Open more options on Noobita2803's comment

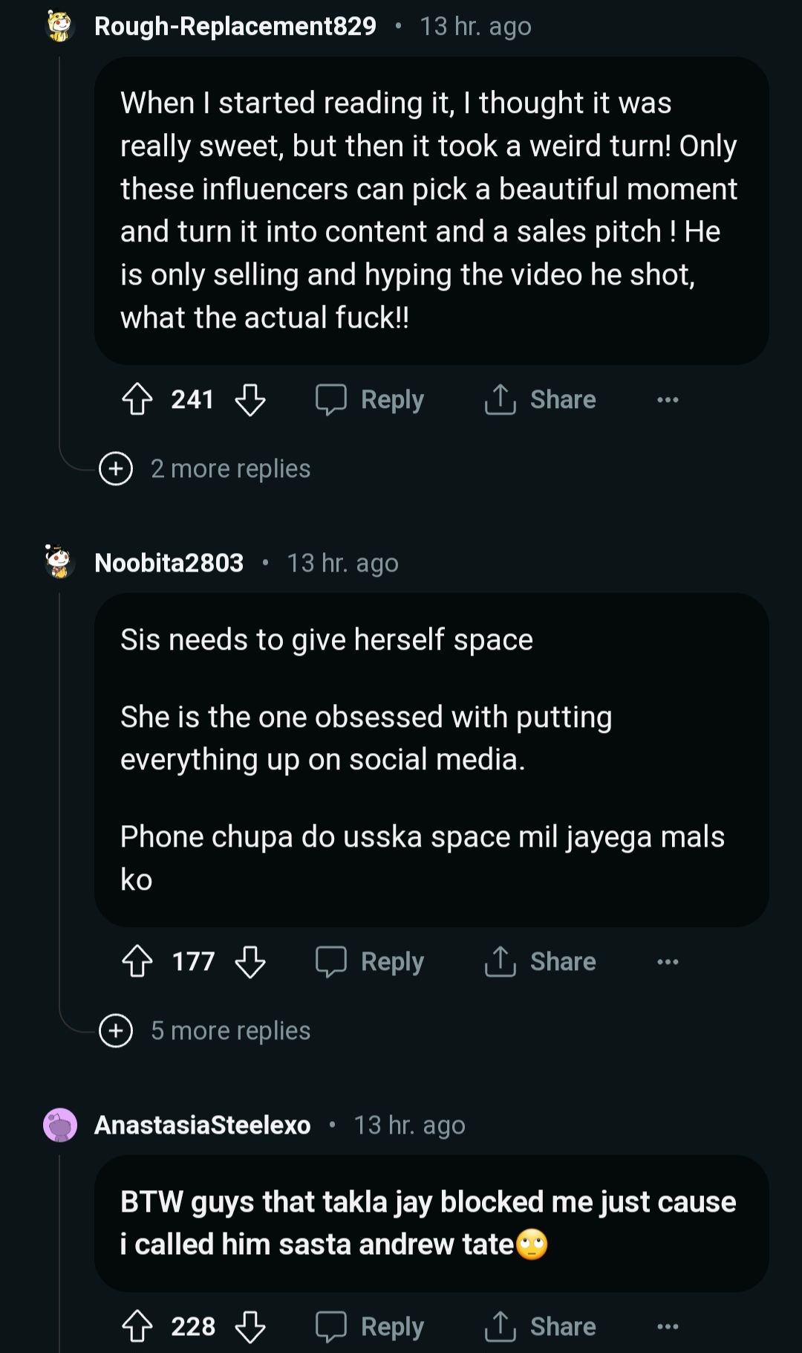coord(668,961)
